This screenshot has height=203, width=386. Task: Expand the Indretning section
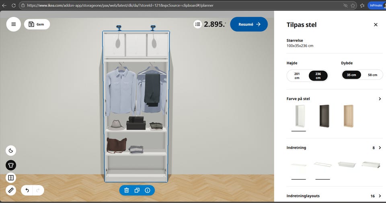coord(380,148)
